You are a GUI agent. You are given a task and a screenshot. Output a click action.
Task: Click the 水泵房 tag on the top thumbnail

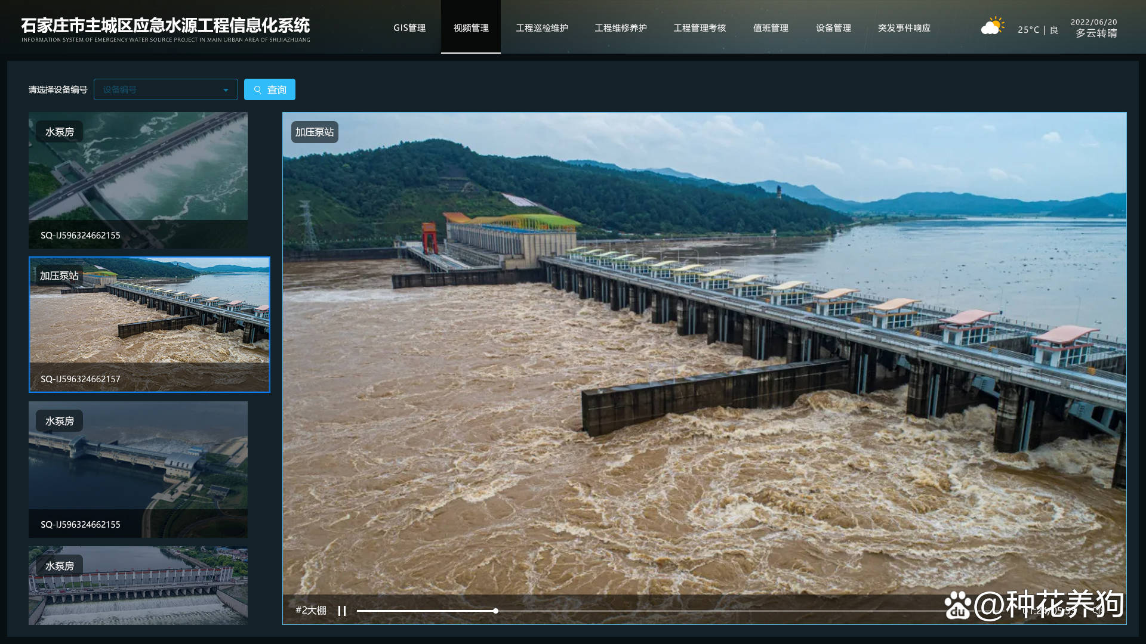(59, 131)
